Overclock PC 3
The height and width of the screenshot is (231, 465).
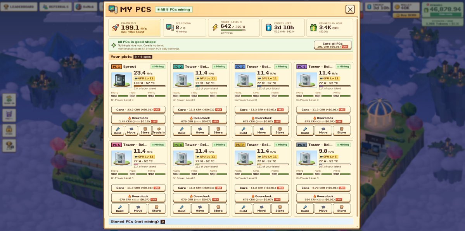coord(261,119)
